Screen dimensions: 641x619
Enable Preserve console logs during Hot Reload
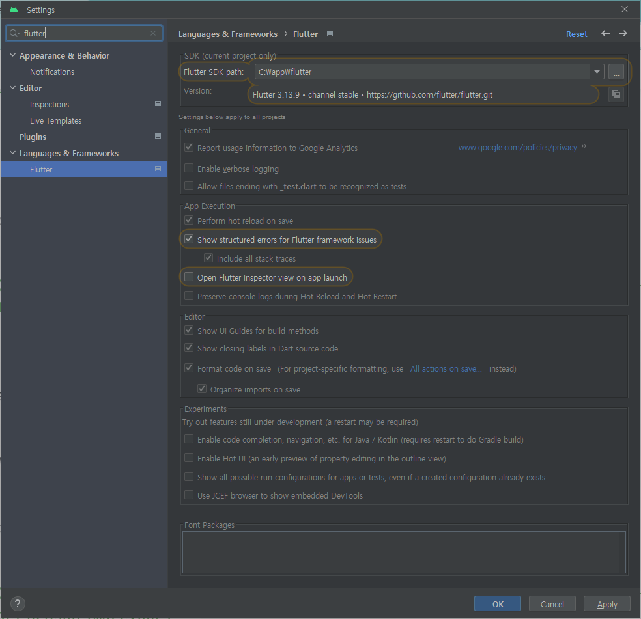[189, 296]
